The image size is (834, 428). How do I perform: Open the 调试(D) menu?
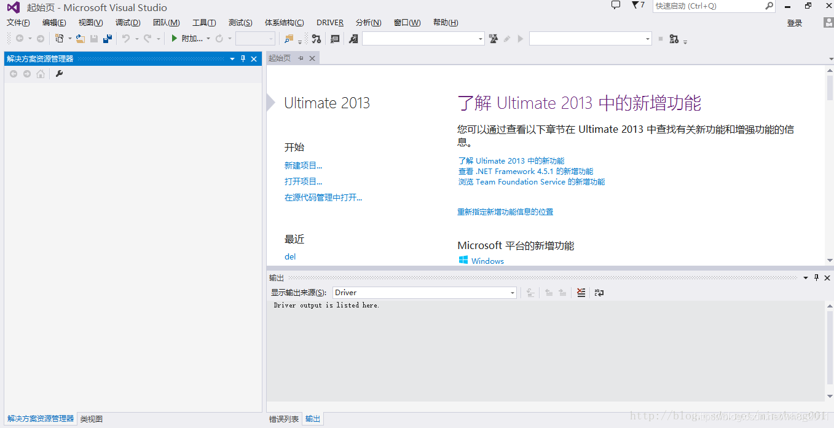point(128,23)
